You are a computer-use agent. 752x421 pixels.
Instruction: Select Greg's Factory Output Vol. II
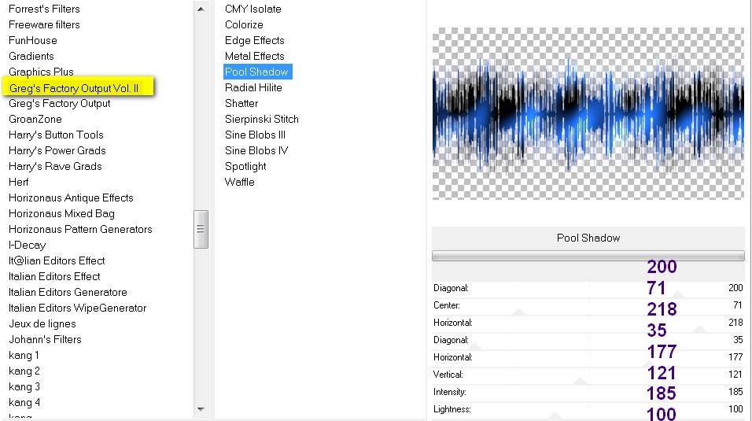click(x=74, y=88)
